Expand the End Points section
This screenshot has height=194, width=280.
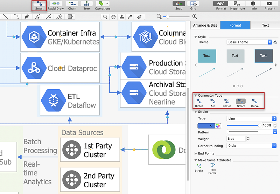(x=196, y=153)
